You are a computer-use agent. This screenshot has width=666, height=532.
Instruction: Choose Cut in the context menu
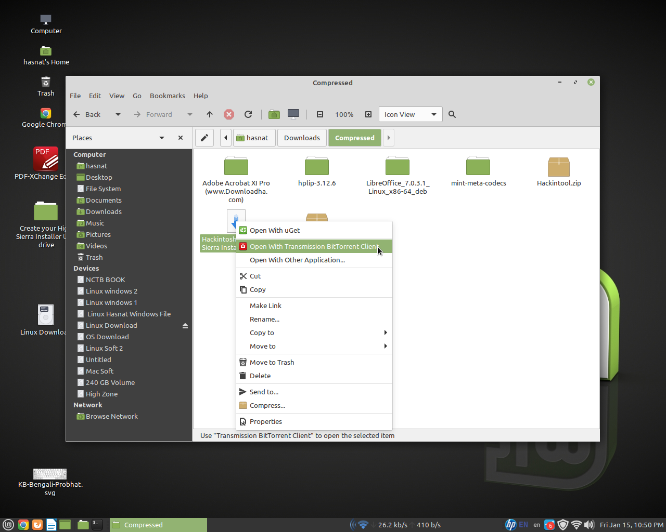(314, 276)
